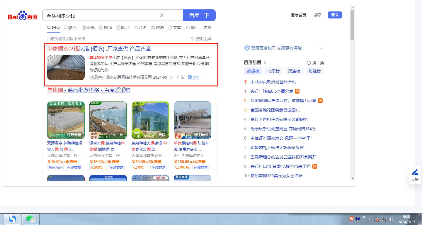Open the 笔记 tab
The width and height of the screenshot is (422, 225).
pyautogui.click(x=123, y=28)
